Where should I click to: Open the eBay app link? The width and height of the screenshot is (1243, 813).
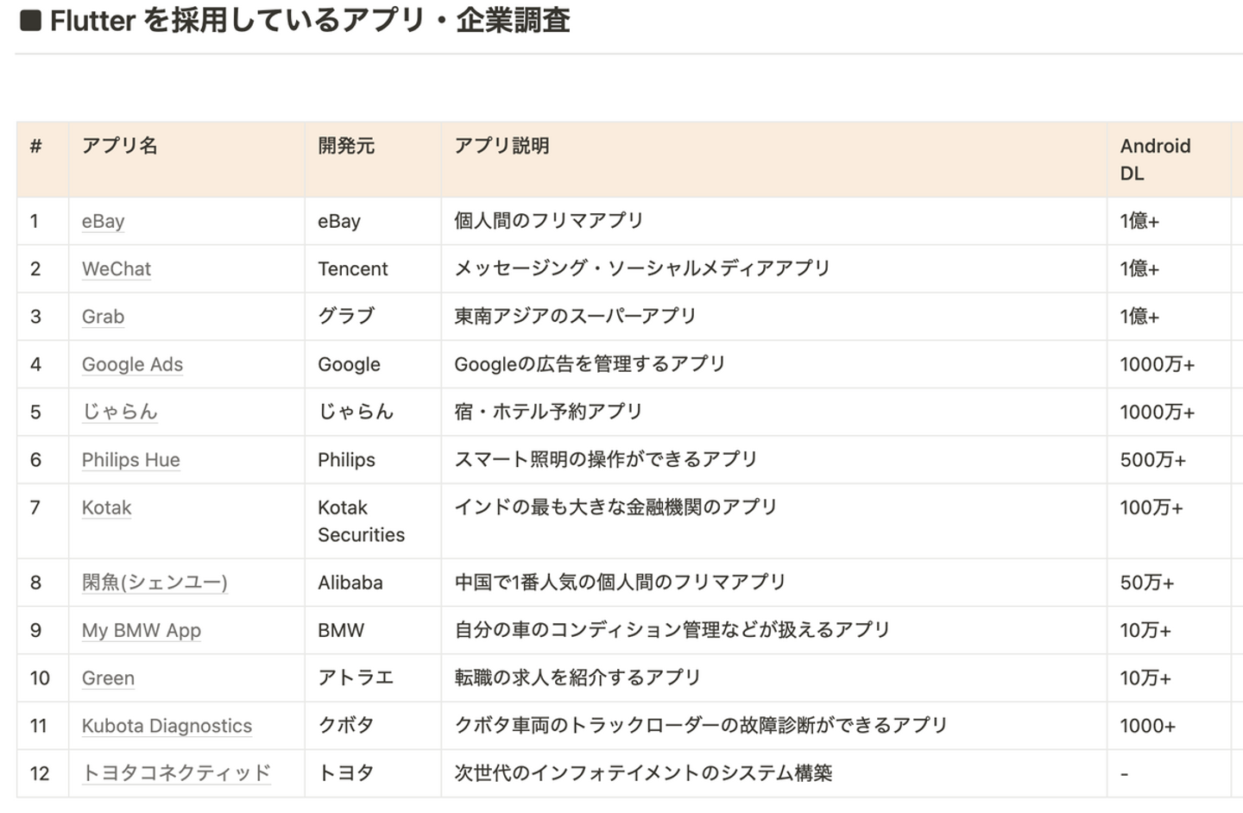103,222
